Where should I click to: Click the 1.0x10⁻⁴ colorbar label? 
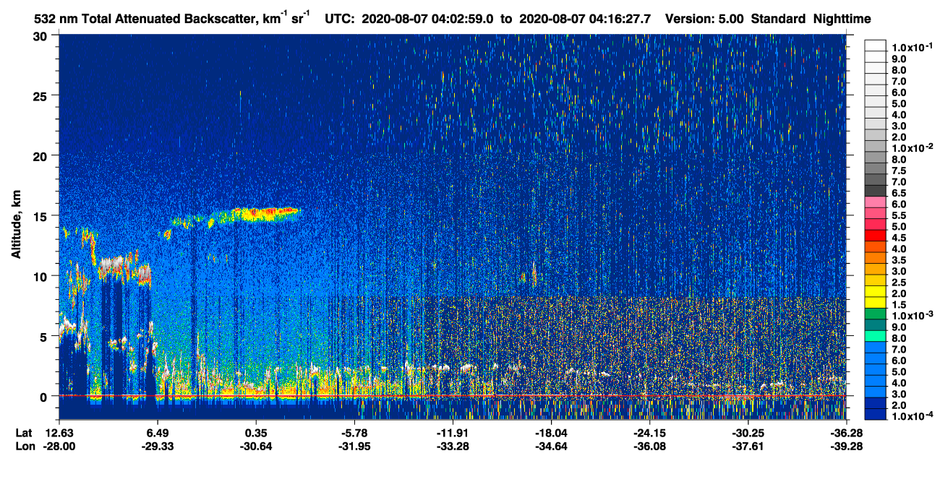point(912,416)
